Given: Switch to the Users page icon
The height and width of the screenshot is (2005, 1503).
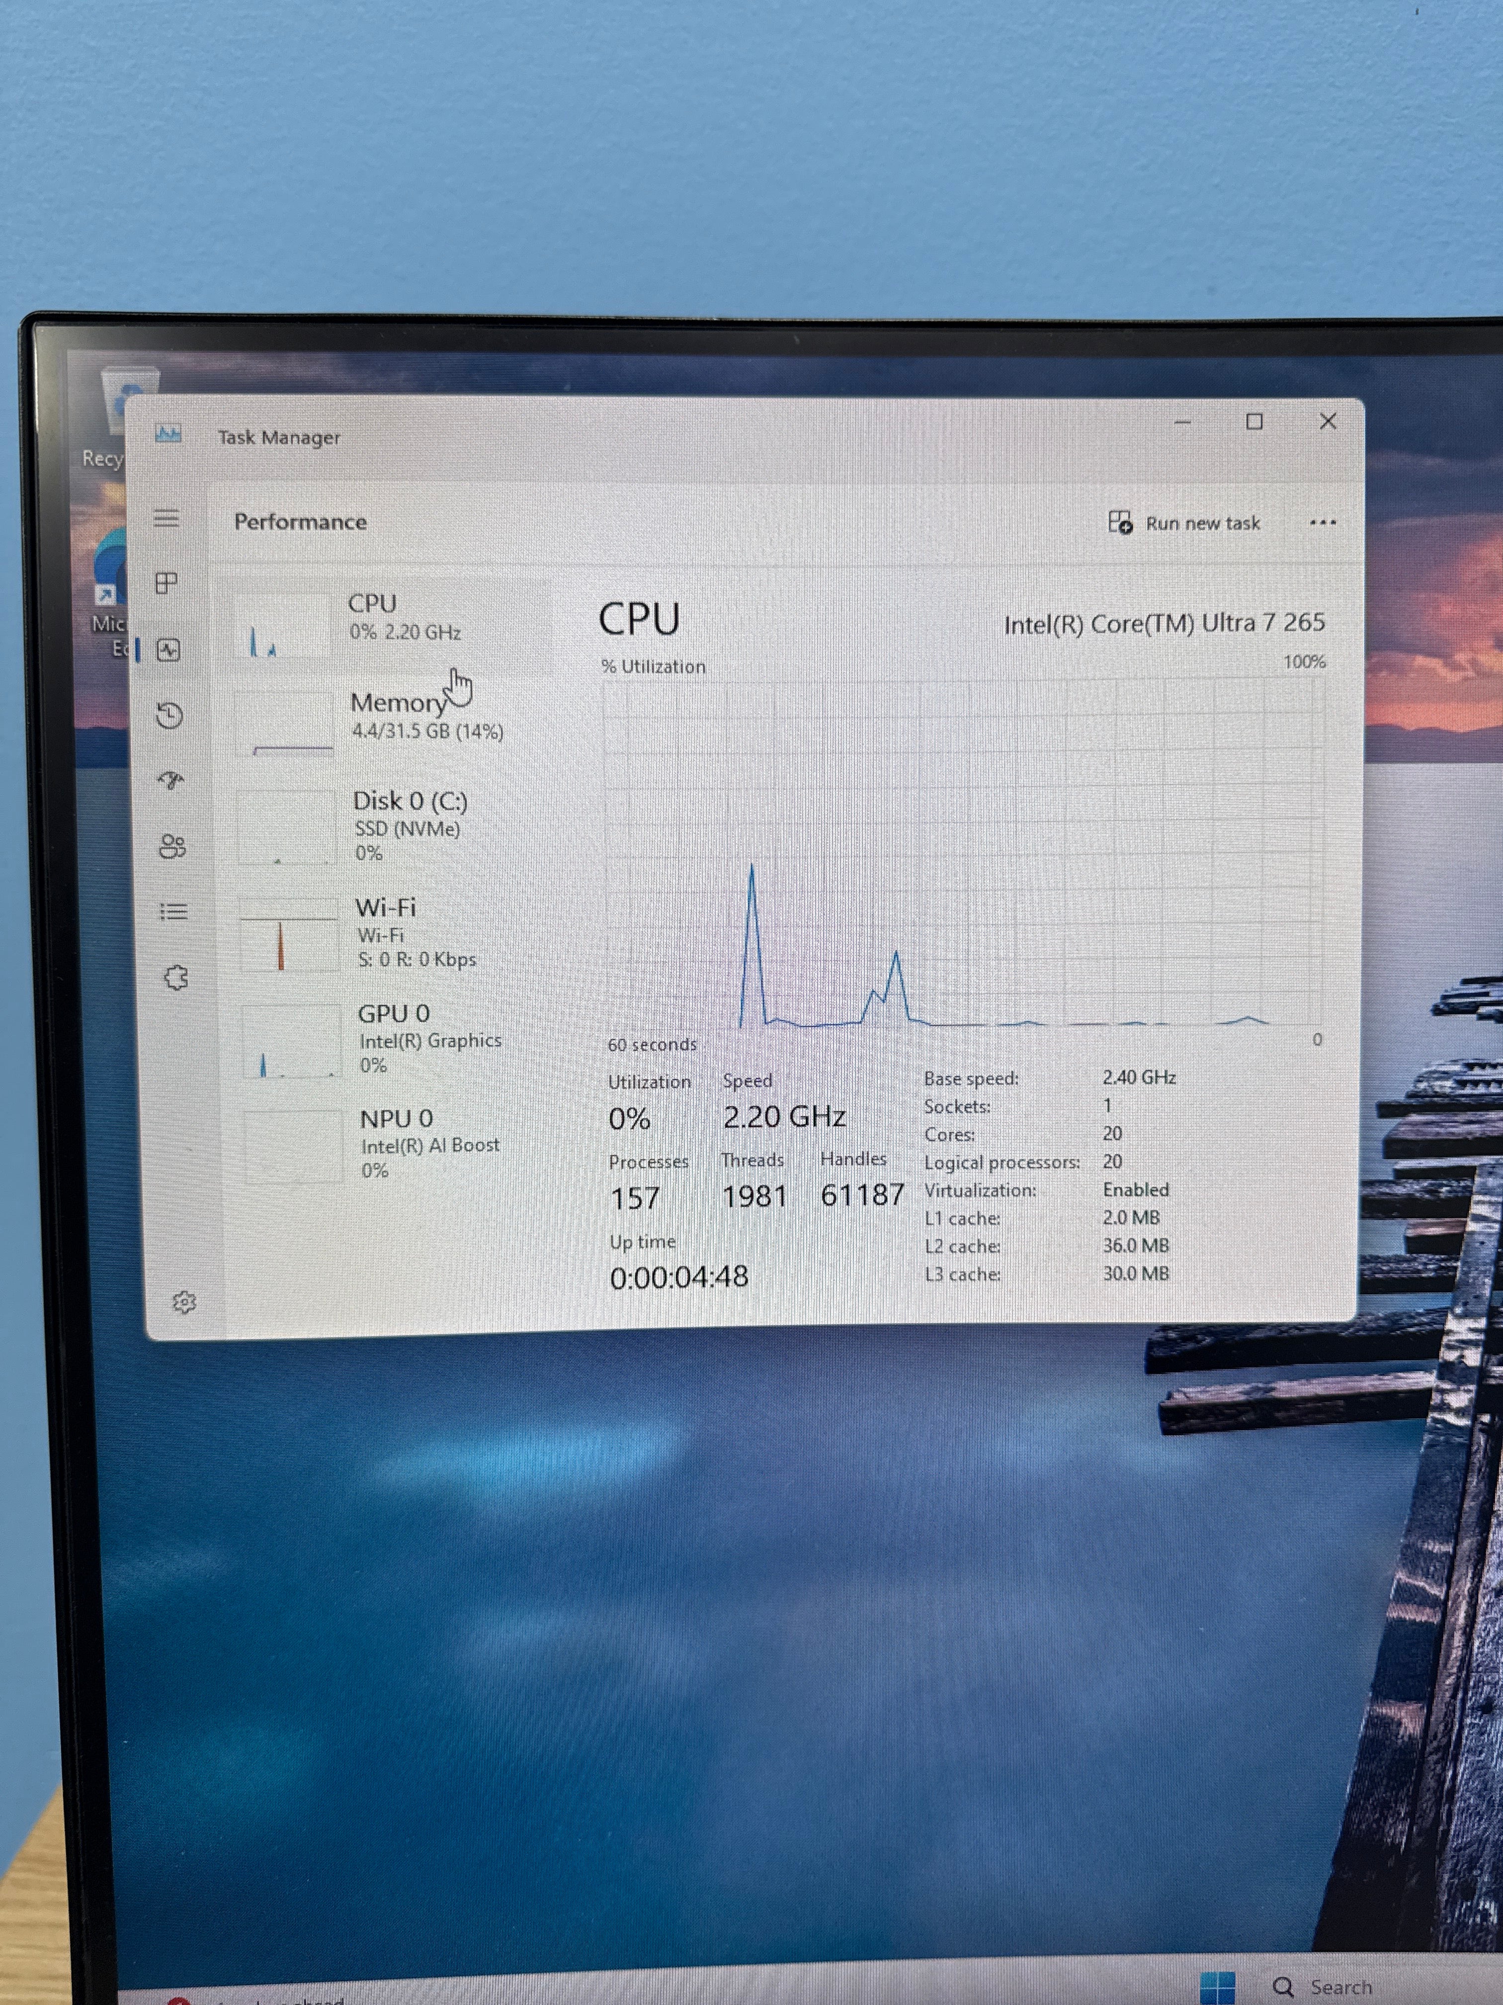Looking at the screenshot, I should coord(172,846).
